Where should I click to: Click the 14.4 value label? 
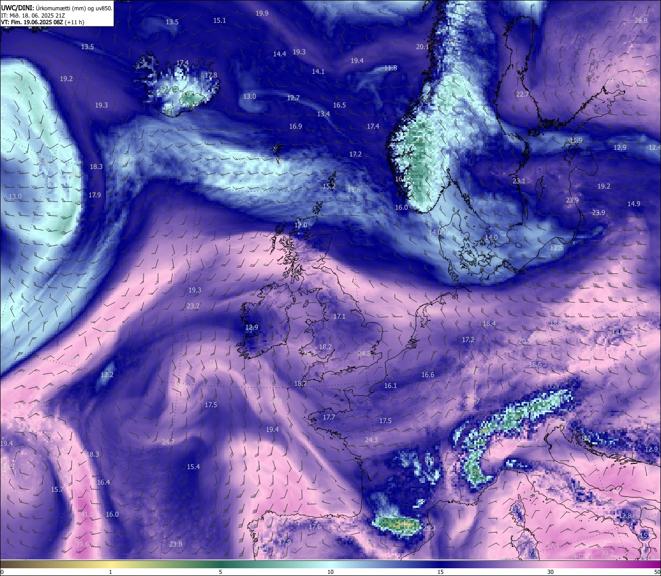[x=279, y=54]
